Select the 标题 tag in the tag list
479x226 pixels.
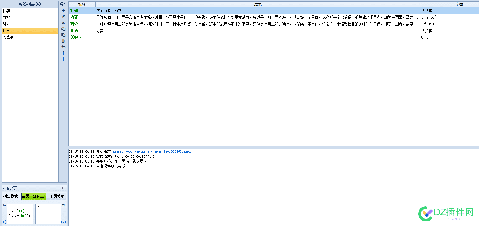(30, 11)
